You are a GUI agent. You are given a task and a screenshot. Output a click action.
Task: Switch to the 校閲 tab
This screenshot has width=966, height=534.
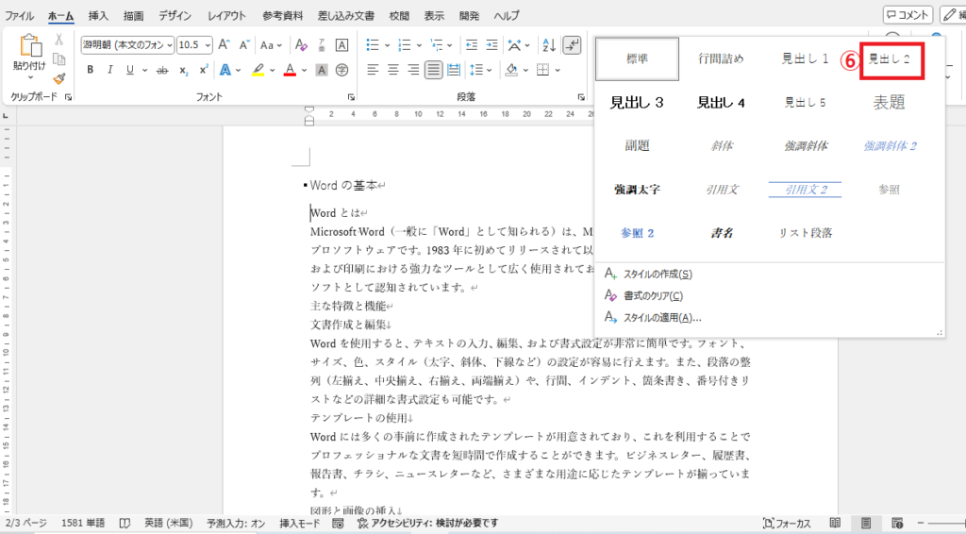click(x=399, y=16)
